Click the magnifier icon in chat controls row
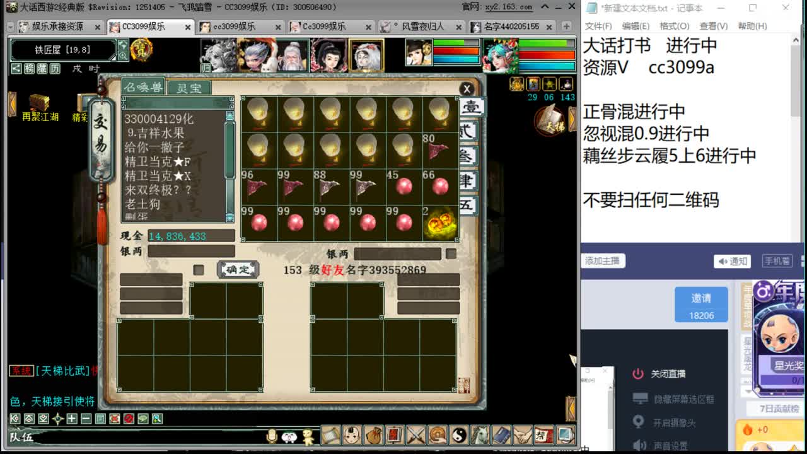Screen dimensions: 807x454 tap(157, 419)
